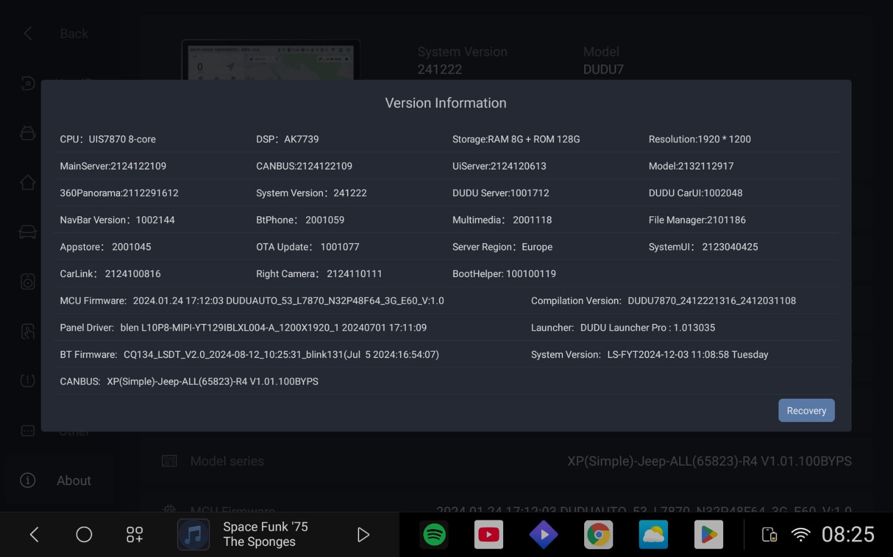893x557 pixels.
Task: Select OTA Update: 1001077 entry
Action: click(308, 247)
